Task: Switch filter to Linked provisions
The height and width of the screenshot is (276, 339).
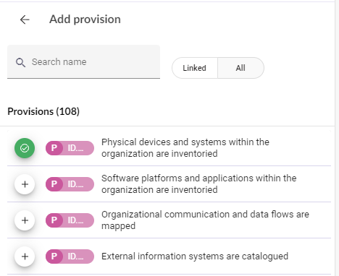Action: [195, 68]
